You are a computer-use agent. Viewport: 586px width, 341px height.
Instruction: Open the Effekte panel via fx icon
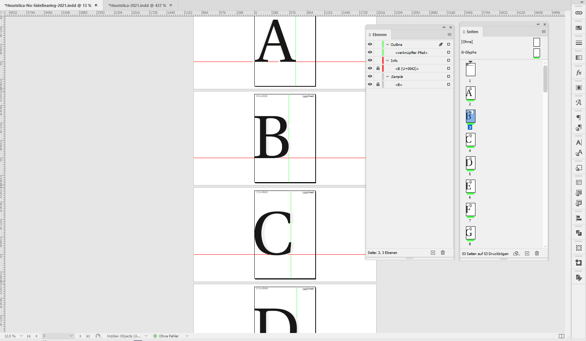pos(579,72)
